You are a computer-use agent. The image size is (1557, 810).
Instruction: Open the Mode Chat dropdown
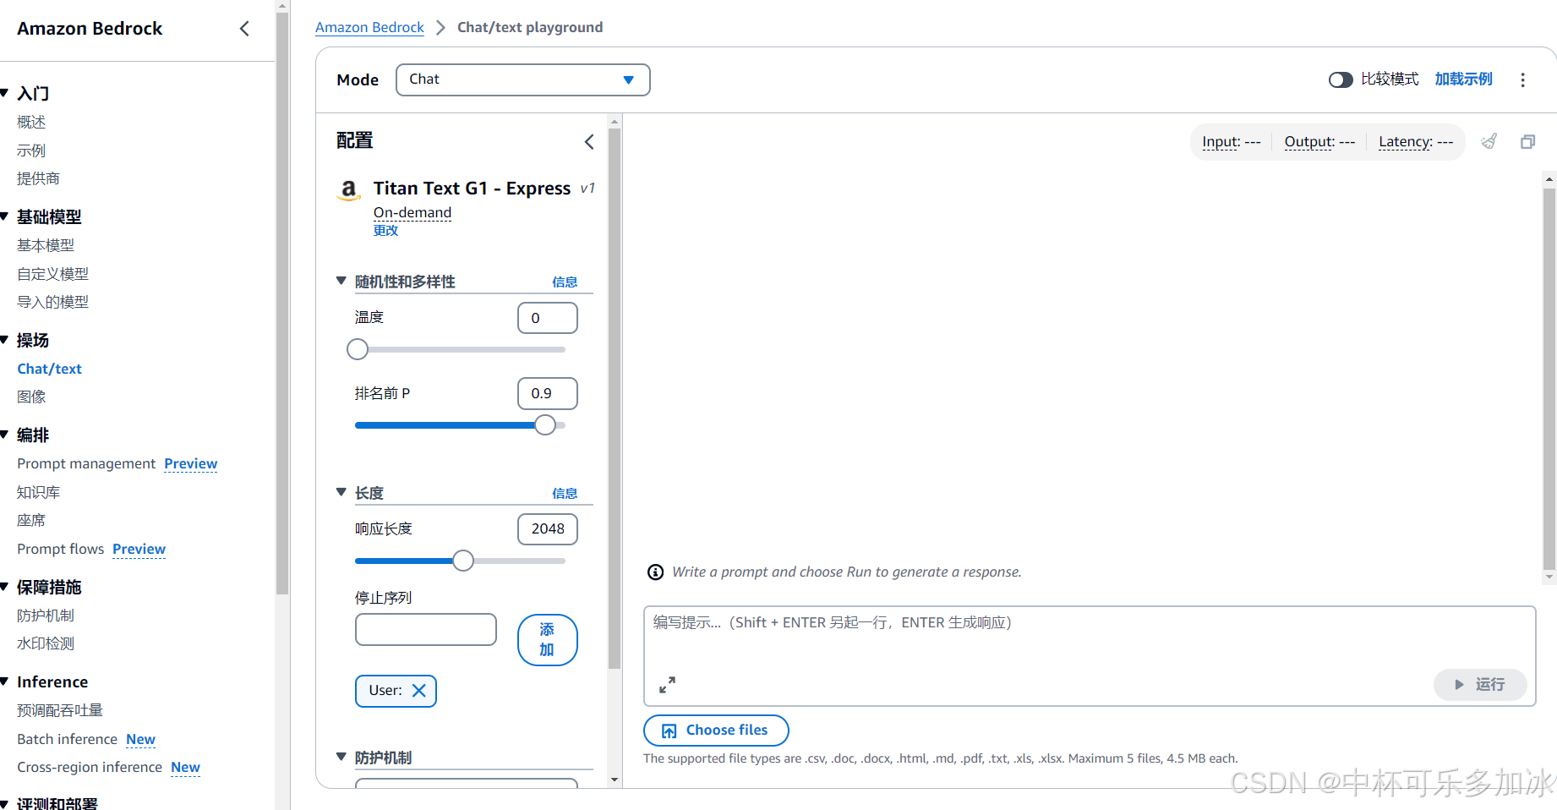[x=522, y=79]
